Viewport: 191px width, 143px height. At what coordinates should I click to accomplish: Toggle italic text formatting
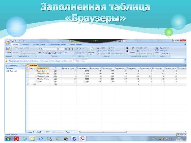click(x=43, y=53)
